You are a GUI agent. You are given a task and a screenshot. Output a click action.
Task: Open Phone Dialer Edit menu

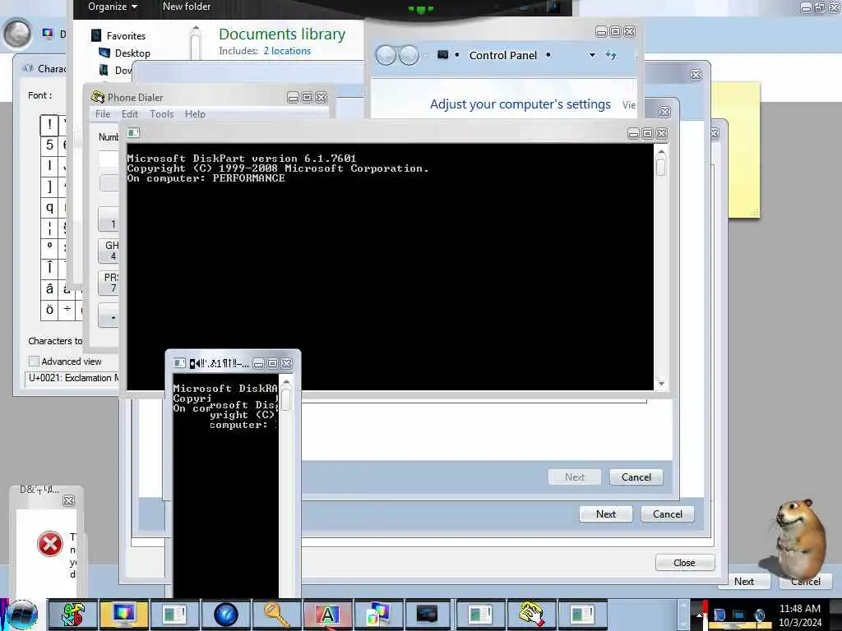(129, 113)
